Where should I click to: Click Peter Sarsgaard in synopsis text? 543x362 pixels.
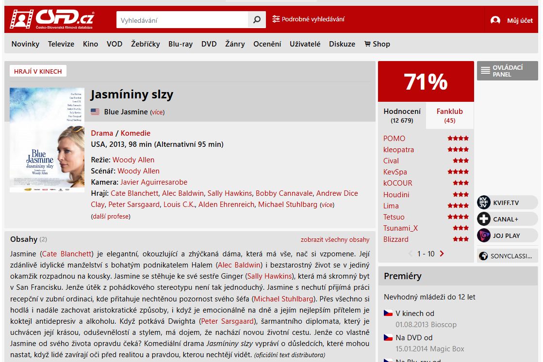click(228, 321)
